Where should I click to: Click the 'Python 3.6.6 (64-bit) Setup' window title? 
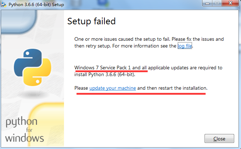pyautogui.click(x=36, y=5)
